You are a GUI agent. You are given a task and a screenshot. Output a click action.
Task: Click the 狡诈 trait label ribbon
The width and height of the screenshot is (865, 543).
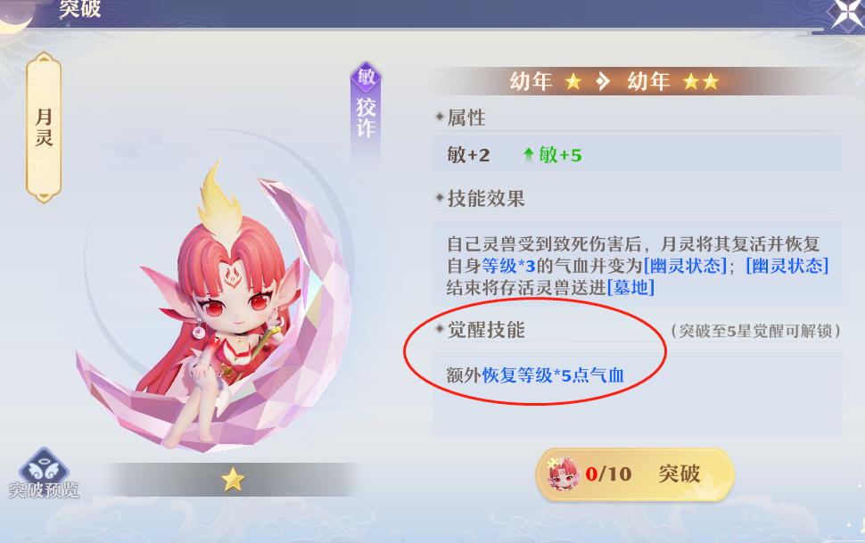pyautogui.click(x=366, y=119)
